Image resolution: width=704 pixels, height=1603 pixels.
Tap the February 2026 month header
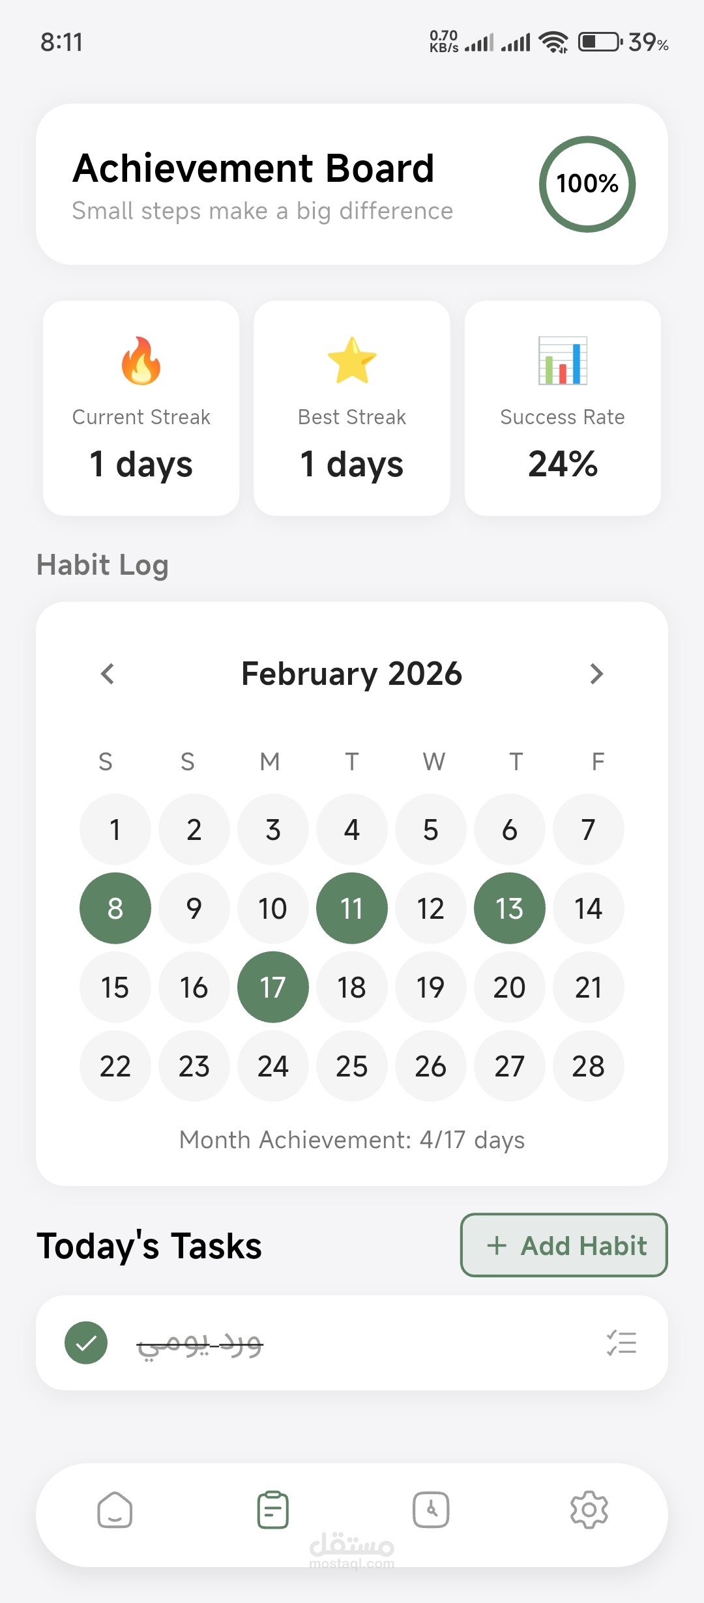(x=352, y=674)
